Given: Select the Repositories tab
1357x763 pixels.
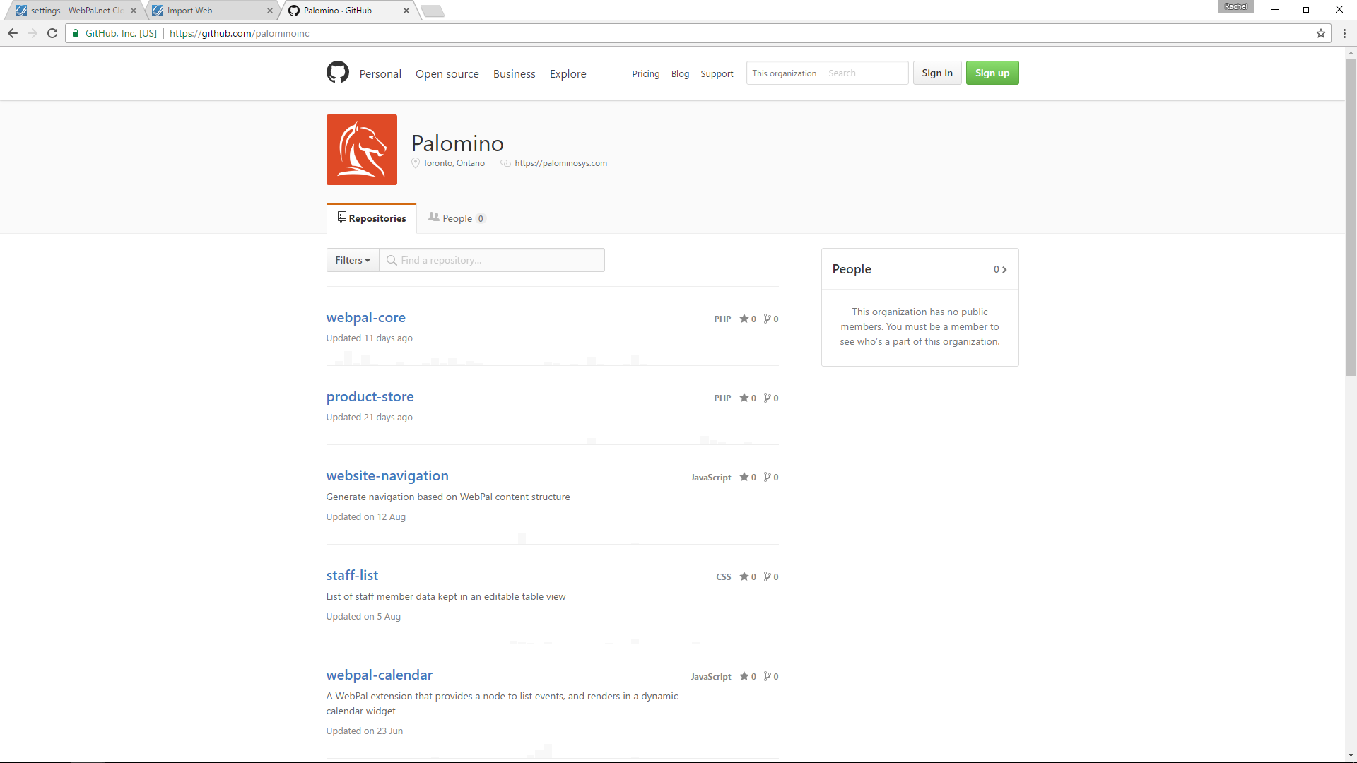Looking at the screenshot, I should coord(372,218).
